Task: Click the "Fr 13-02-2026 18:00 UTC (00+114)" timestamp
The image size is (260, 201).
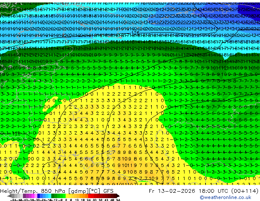Action: 204,191
